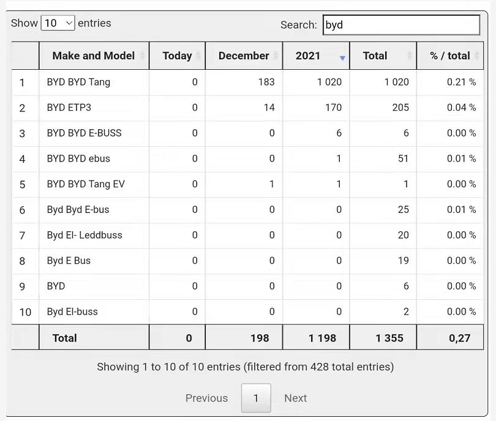The height and width of the screenshot is (421, 496).
Task: Select the Byd El-buss row name
Action: (x=72, y=311)
